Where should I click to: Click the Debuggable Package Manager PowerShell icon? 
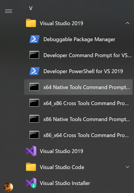pos(34,39)
